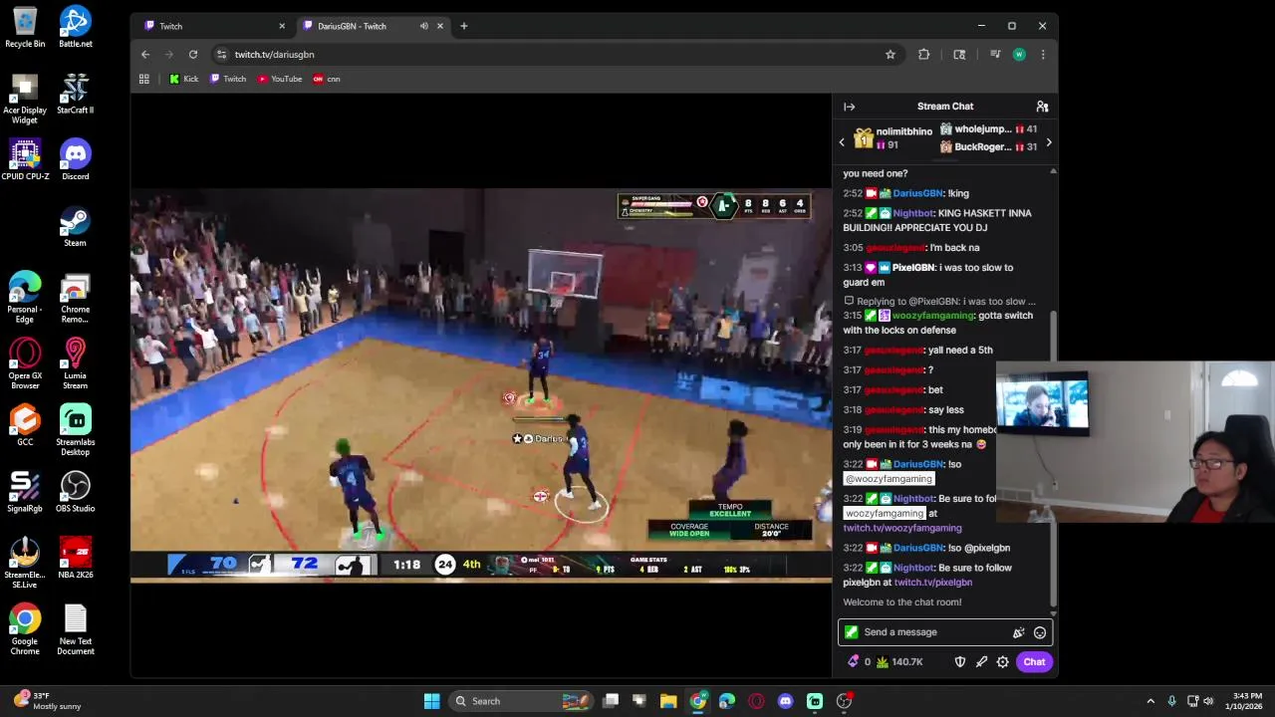Open Discord from the taskbar
This screenshot has width=1275, height=717.
(x=785, y=701)
